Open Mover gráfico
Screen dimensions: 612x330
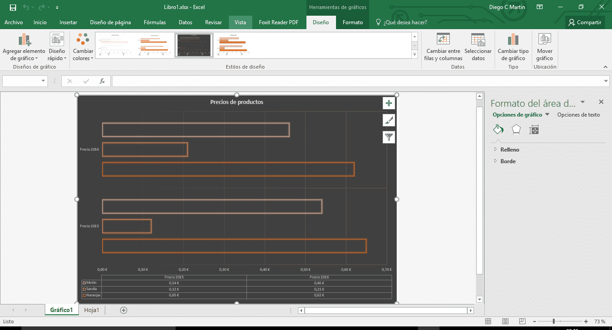point(544,47)
